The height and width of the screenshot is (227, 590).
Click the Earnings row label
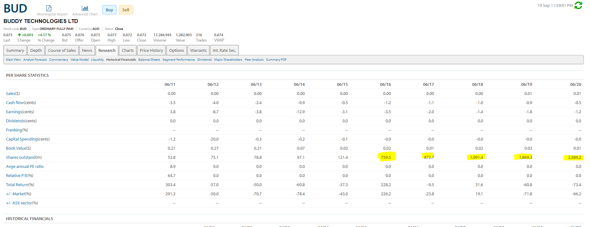[x=20, y=112]
